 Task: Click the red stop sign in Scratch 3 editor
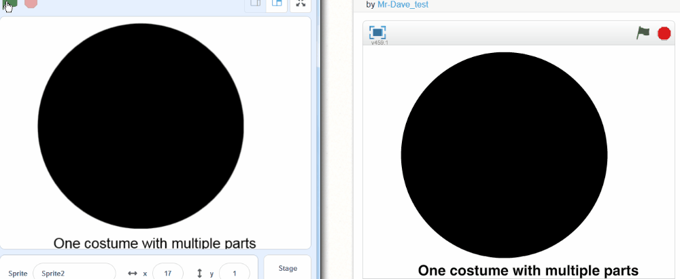point(31,3)
